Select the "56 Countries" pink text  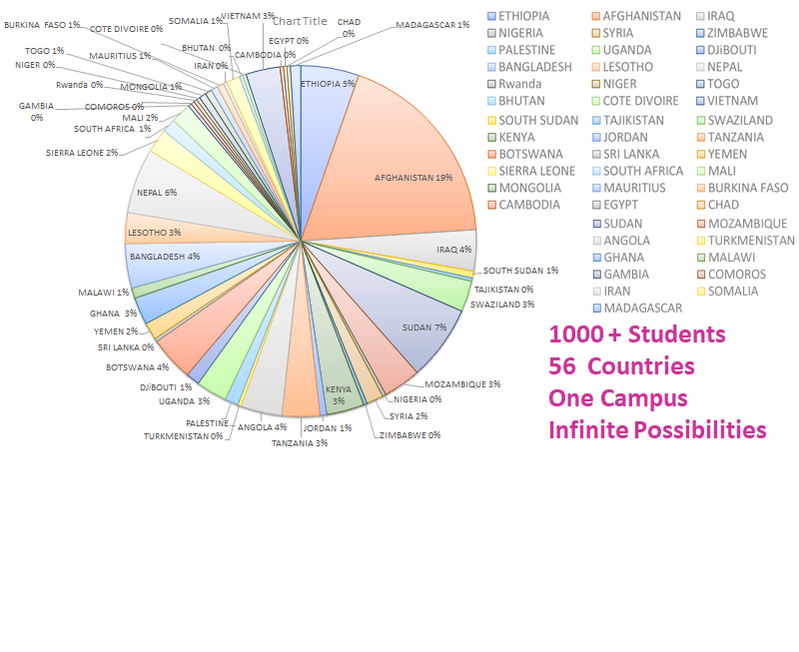(621, 366)
